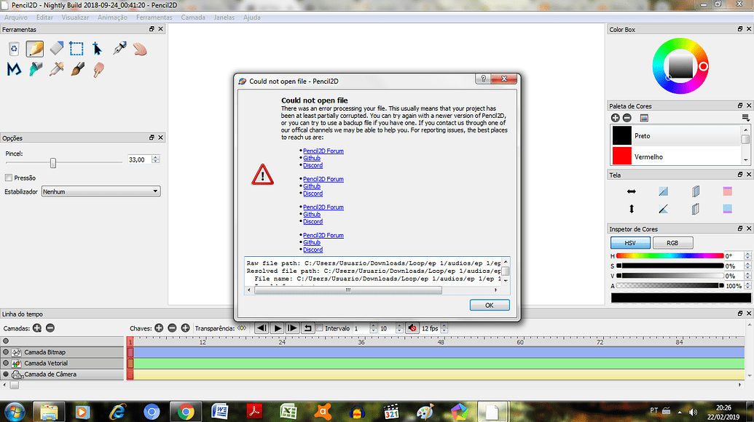Toggle visibility of all layers
Image resolution: width=754 pixels, height=422 pixels.
pos(6,341)
